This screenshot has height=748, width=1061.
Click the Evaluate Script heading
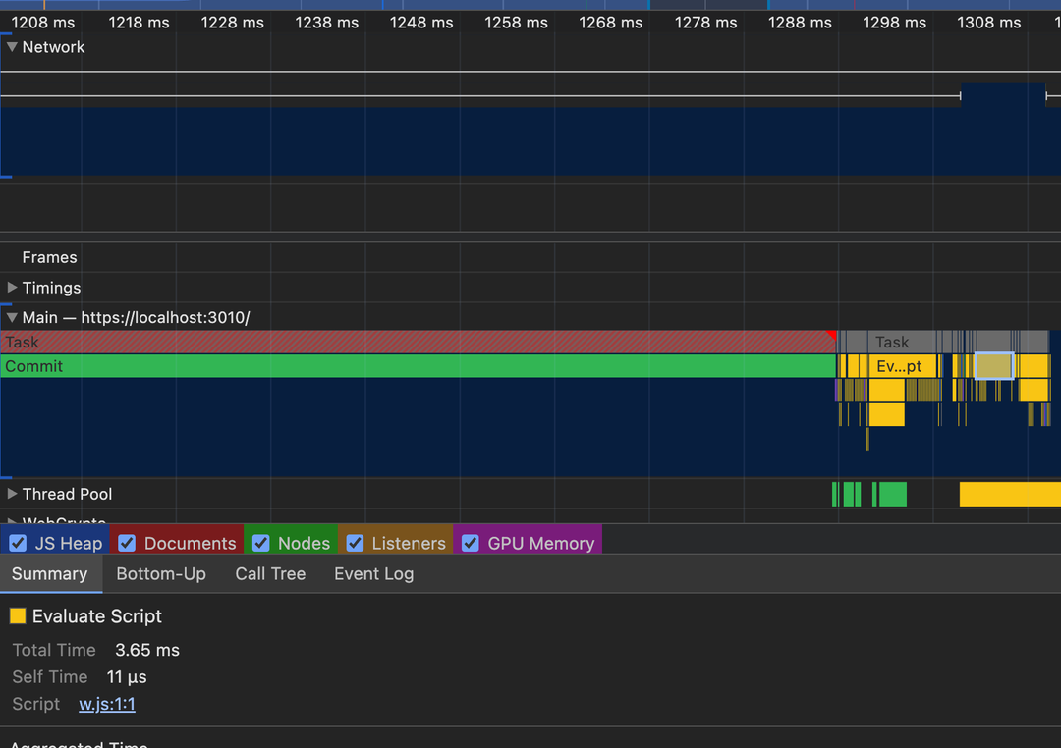(96, 616)
